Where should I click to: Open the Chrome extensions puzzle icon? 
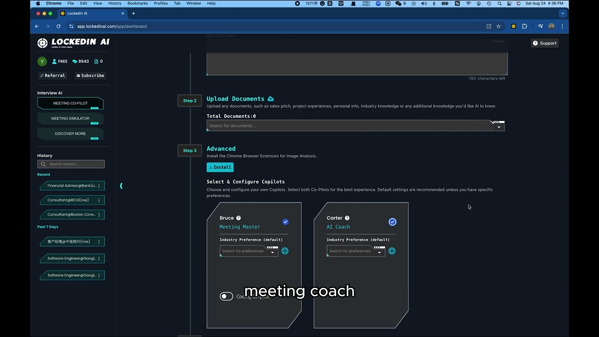click(525, 26)
